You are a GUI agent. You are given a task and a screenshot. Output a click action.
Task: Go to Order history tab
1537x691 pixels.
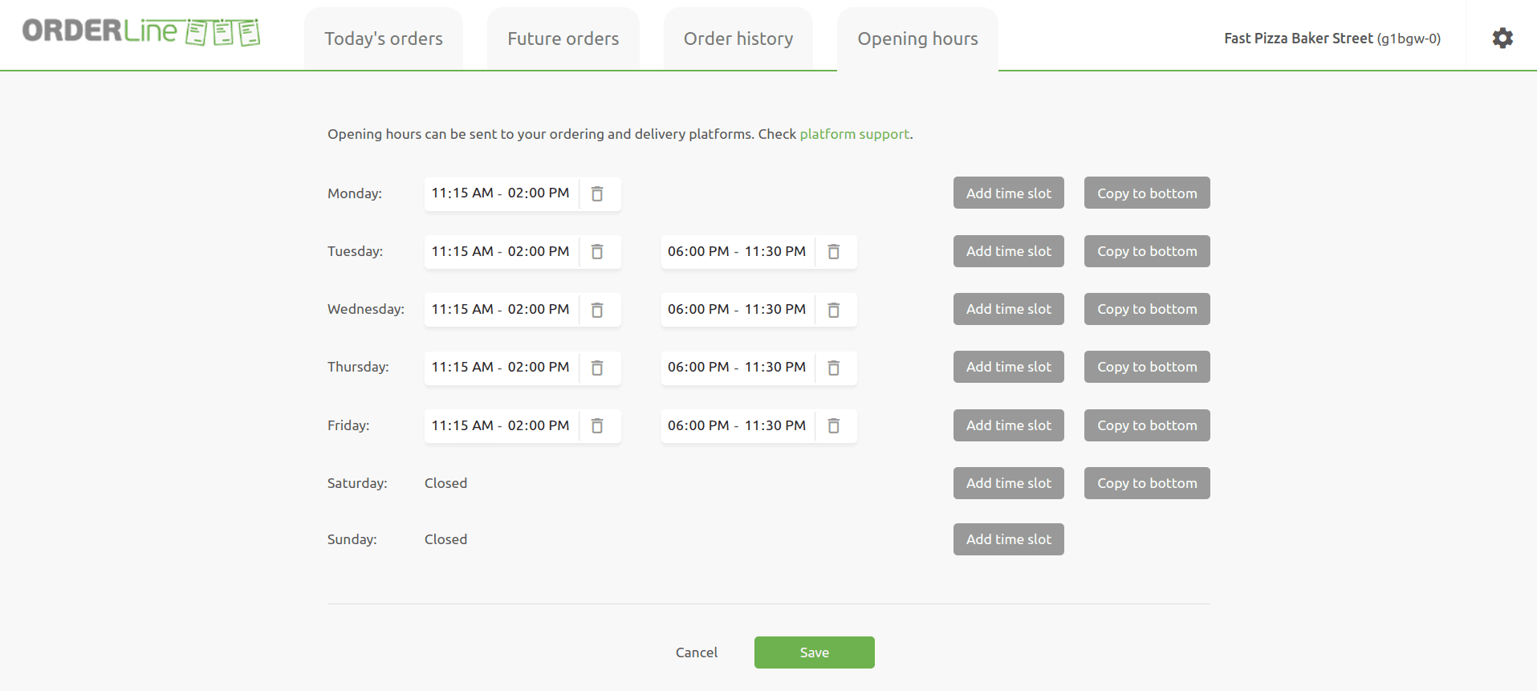click(x=738, y=39)
